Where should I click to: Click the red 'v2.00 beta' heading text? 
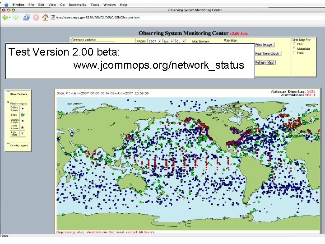(x=239, y=33)
